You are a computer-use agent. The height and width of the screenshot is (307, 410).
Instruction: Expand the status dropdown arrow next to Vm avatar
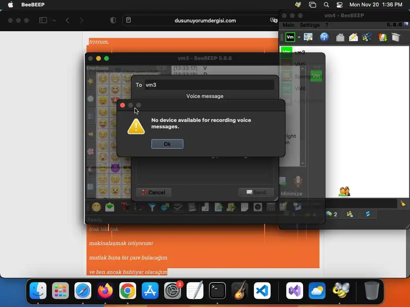299,37
